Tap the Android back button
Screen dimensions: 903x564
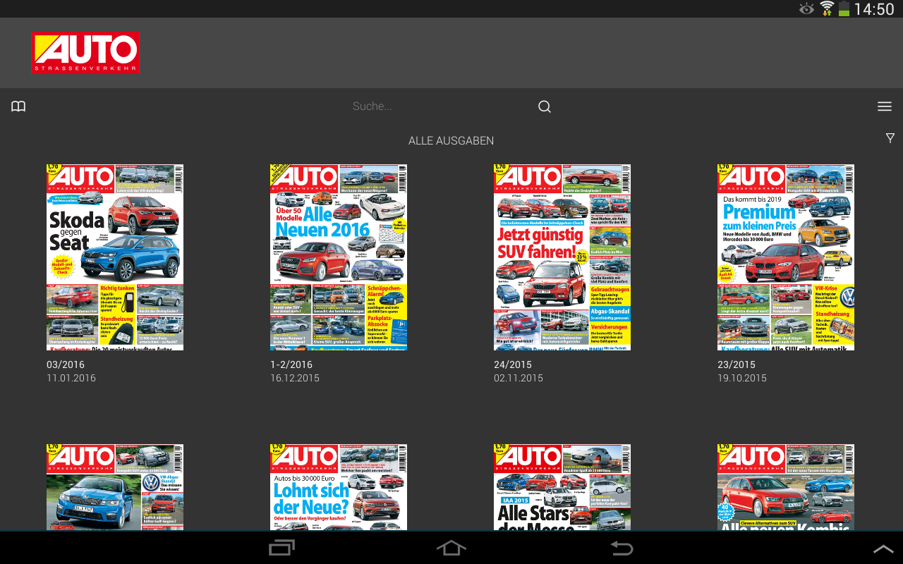pos(622,548)
